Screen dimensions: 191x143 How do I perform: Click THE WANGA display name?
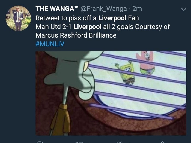(x=57, y=8)
